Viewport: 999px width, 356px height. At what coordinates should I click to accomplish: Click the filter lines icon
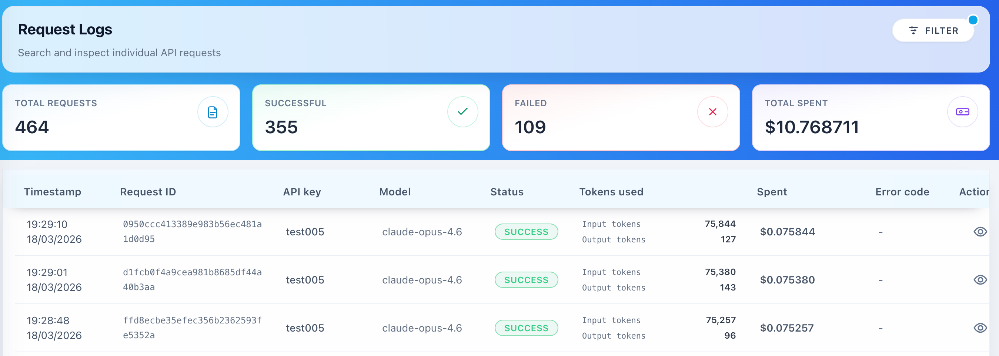coord(913,31)
